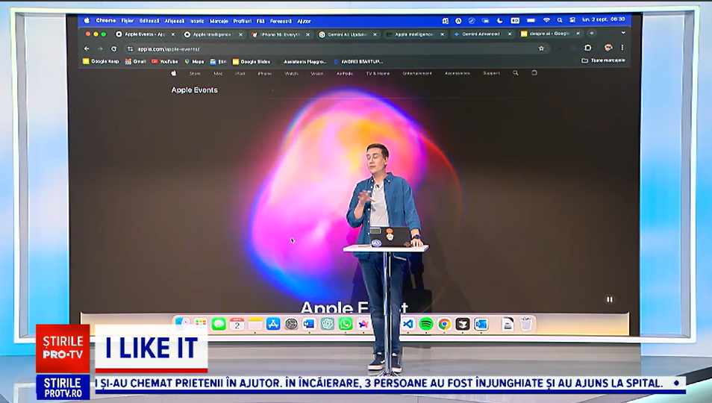The height and width of the screenshot is (403, 712).
Task: Click the Chrome icon in the Dock
Action: coord(444,324)
